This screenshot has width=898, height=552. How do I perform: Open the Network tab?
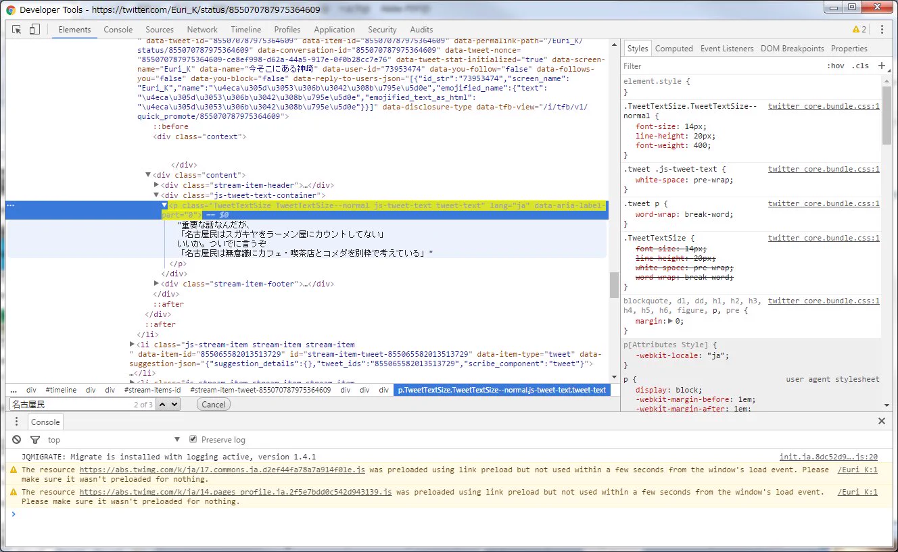tap(202, 30)
